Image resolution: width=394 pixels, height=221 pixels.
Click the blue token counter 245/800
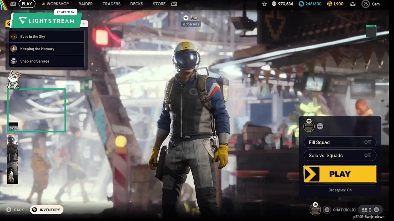(x=310, y=4)
